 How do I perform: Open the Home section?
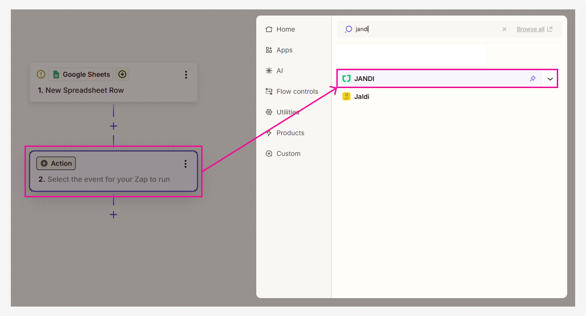[285, 29]
